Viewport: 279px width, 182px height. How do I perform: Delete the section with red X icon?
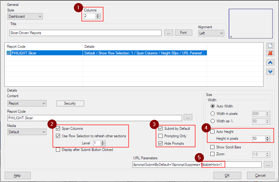pos(270,53)
